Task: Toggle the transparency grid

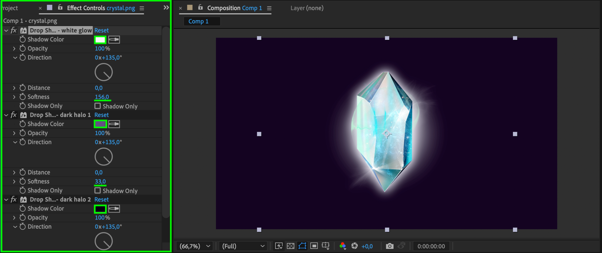Action: [x=290, y=246]
